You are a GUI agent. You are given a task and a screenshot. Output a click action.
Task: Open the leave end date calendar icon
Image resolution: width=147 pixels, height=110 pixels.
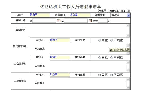[90, 21]
